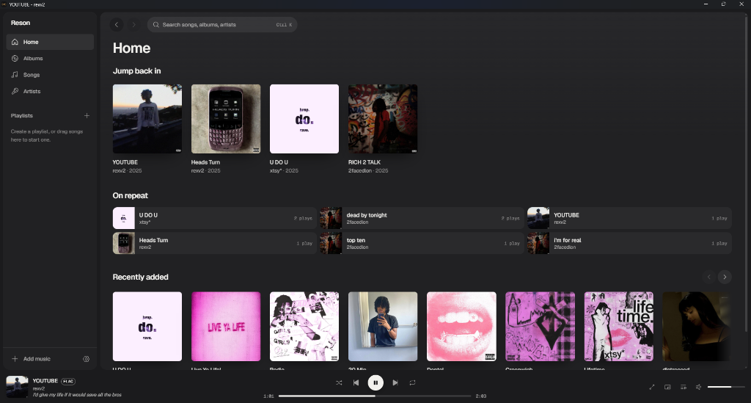This screenshot has height=403, width=751.
Task: Play U DO U in On repeat
Action: tap(214, 218)
